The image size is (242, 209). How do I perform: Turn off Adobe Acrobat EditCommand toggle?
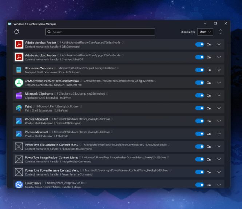click(199, 44)
